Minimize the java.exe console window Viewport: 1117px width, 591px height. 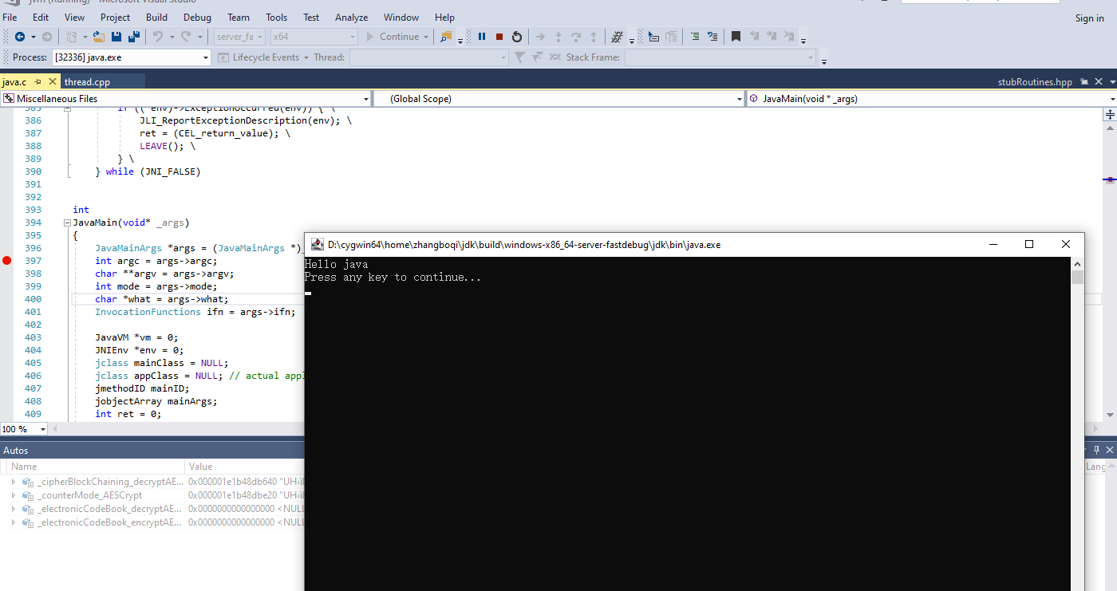[x=993, y=245]
